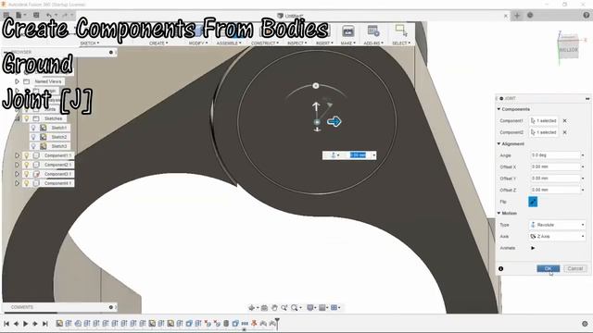Open the Offset Z field dropdown arrow
Screen dimensions: 593x333
583,190
